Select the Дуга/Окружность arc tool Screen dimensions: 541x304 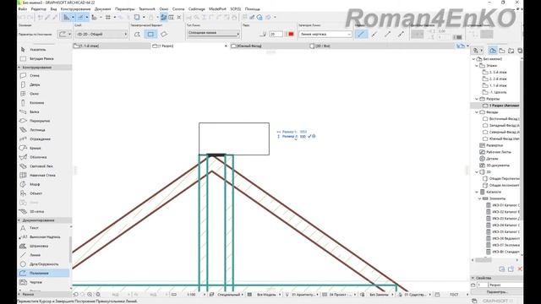44,264
